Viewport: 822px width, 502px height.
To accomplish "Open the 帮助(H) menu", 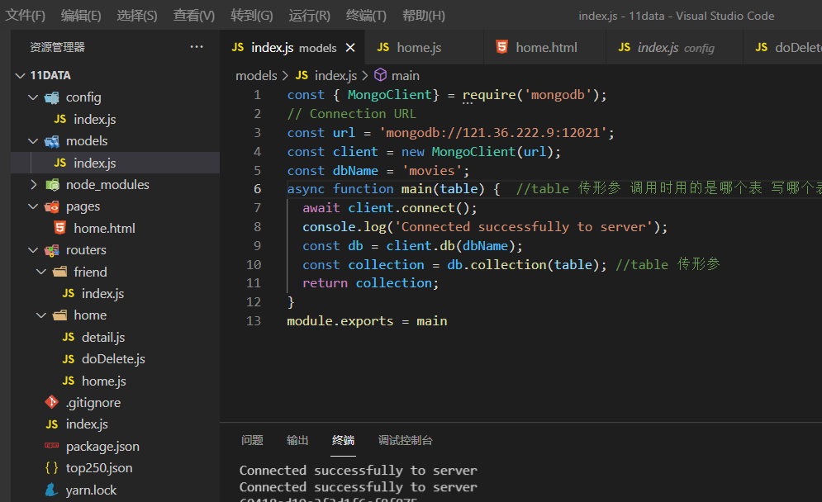I will (424, 16).
